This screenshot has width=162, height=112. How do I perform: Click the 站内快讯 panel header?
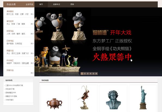9,80
